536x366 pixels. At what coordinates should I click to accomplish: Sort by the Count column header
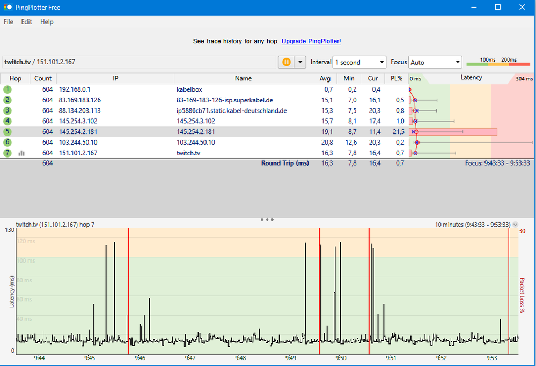click(x=43, y=79)
